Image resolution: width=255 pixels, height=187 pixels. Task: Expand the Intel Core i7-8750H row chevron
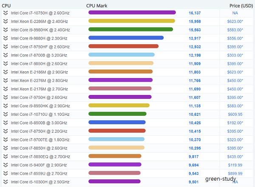pos(6,131)
